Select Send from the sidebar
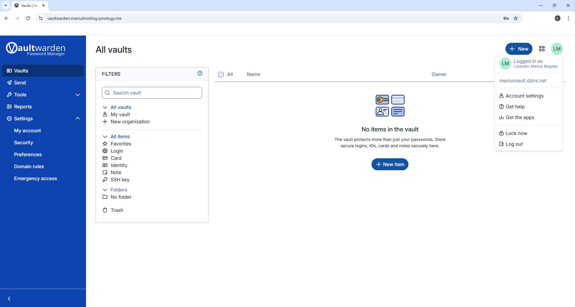The height and width of the screenshot is (307, 575). [x=20, y=83]
